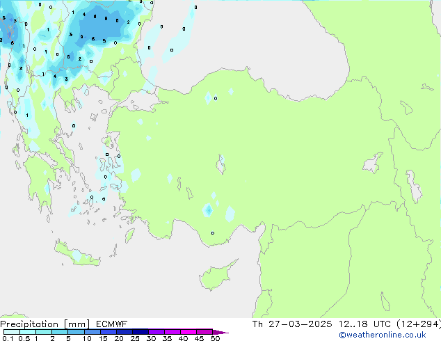This screenshot has height=341, width=441.
Task: Click the above-50 mm legend arrow tip
Action: click(220, 332)
